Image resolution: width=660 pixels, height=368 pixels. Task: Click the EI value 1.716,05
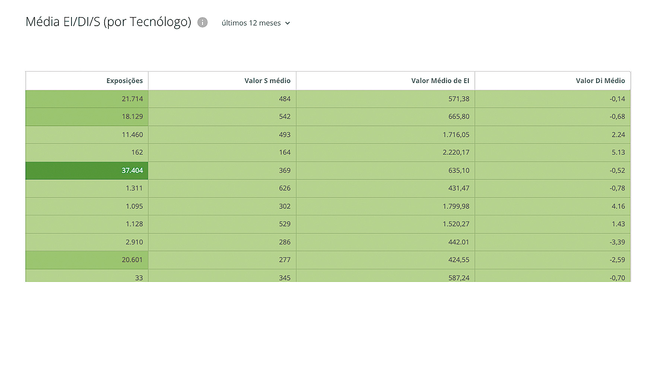(456, 135)
